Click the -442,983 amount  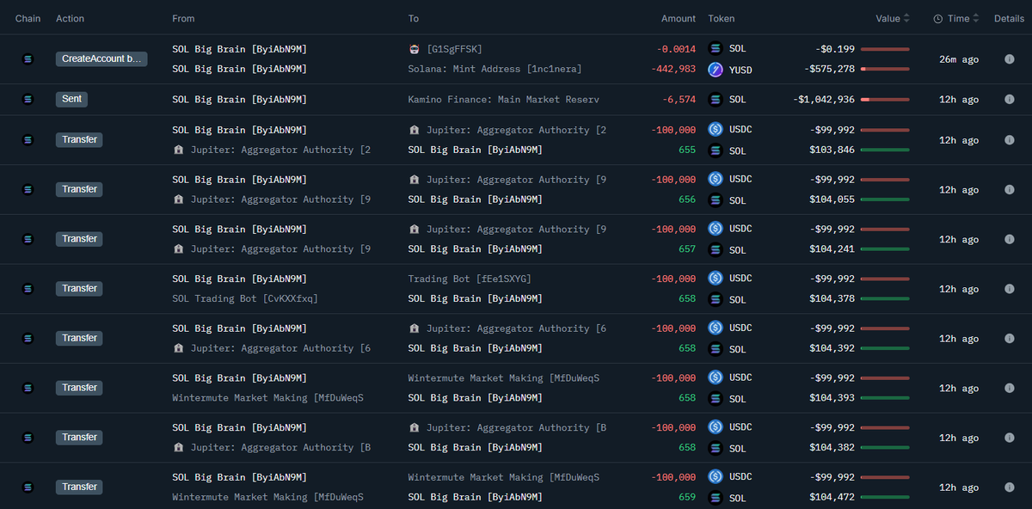[672, 69]
